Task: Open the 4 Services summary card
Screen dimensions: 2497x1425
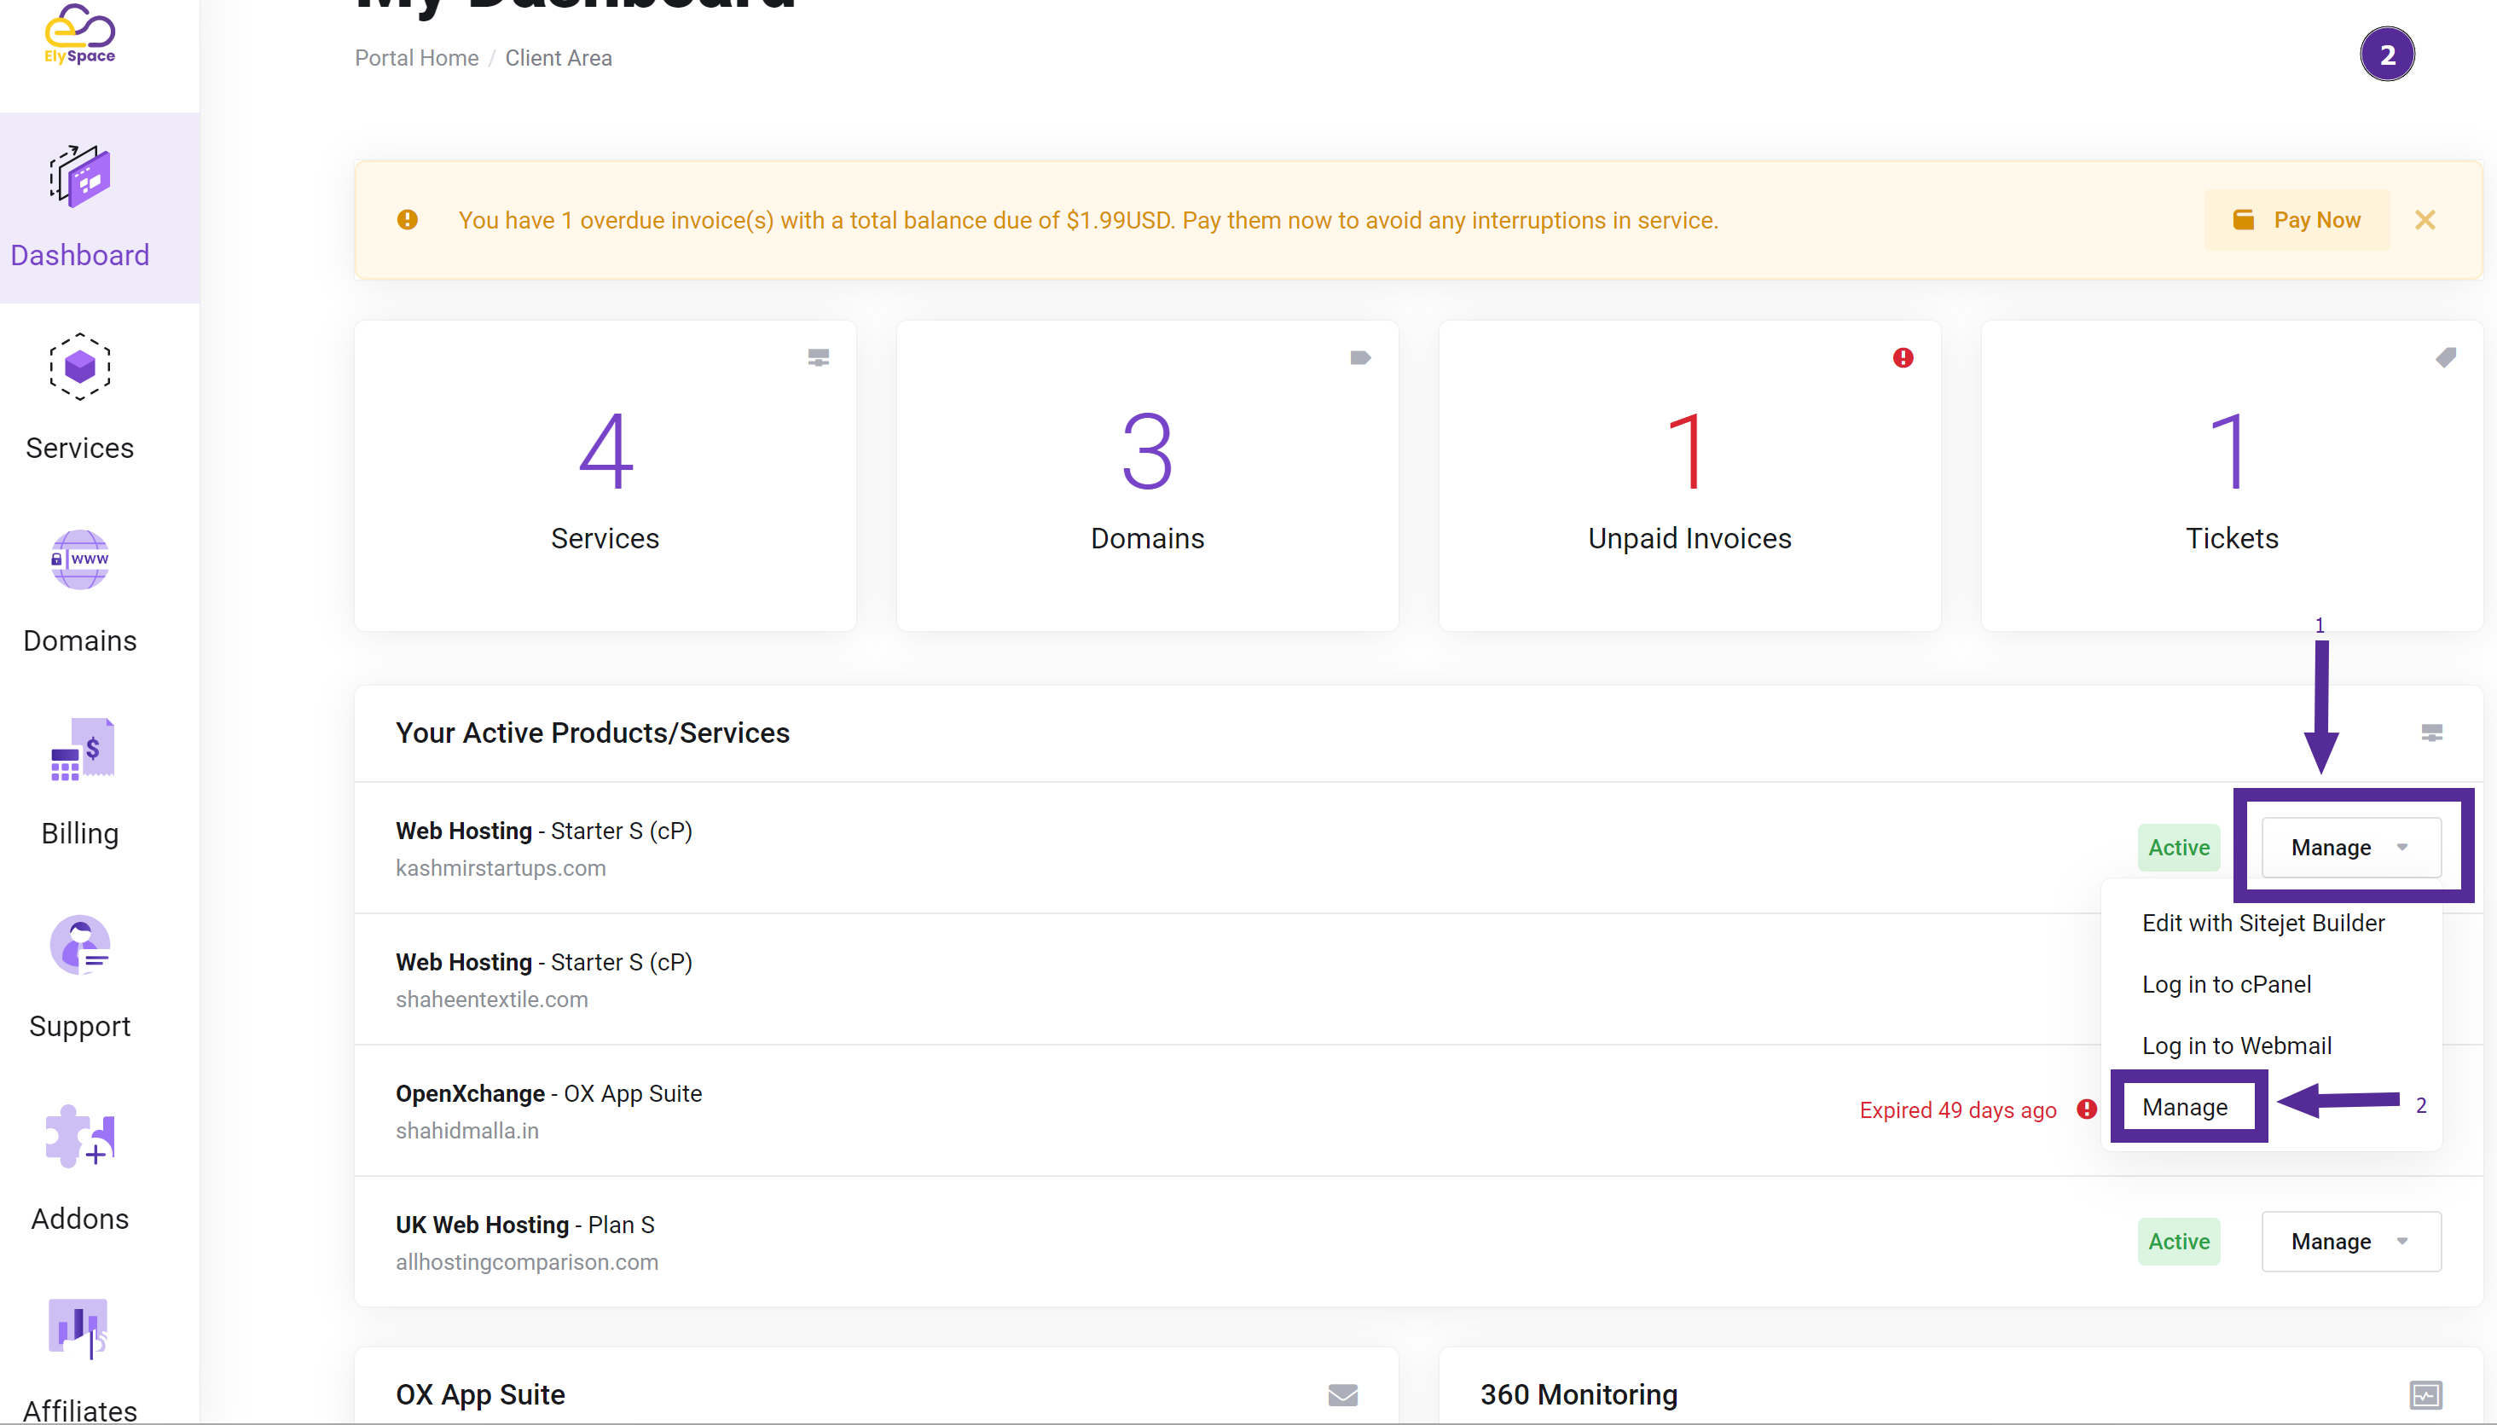Action: tap(605, 477)
